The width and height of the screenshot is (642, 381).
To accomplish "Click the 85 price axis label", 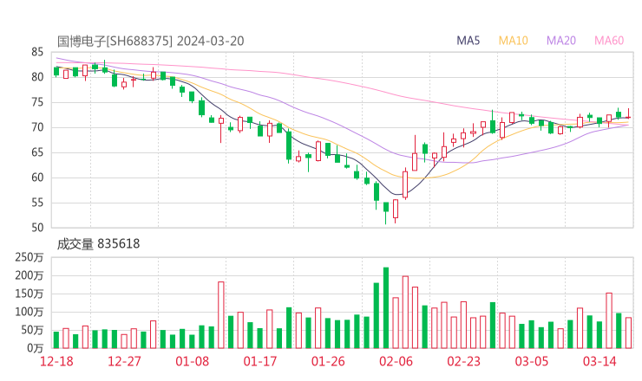I will tap(37, 52).
